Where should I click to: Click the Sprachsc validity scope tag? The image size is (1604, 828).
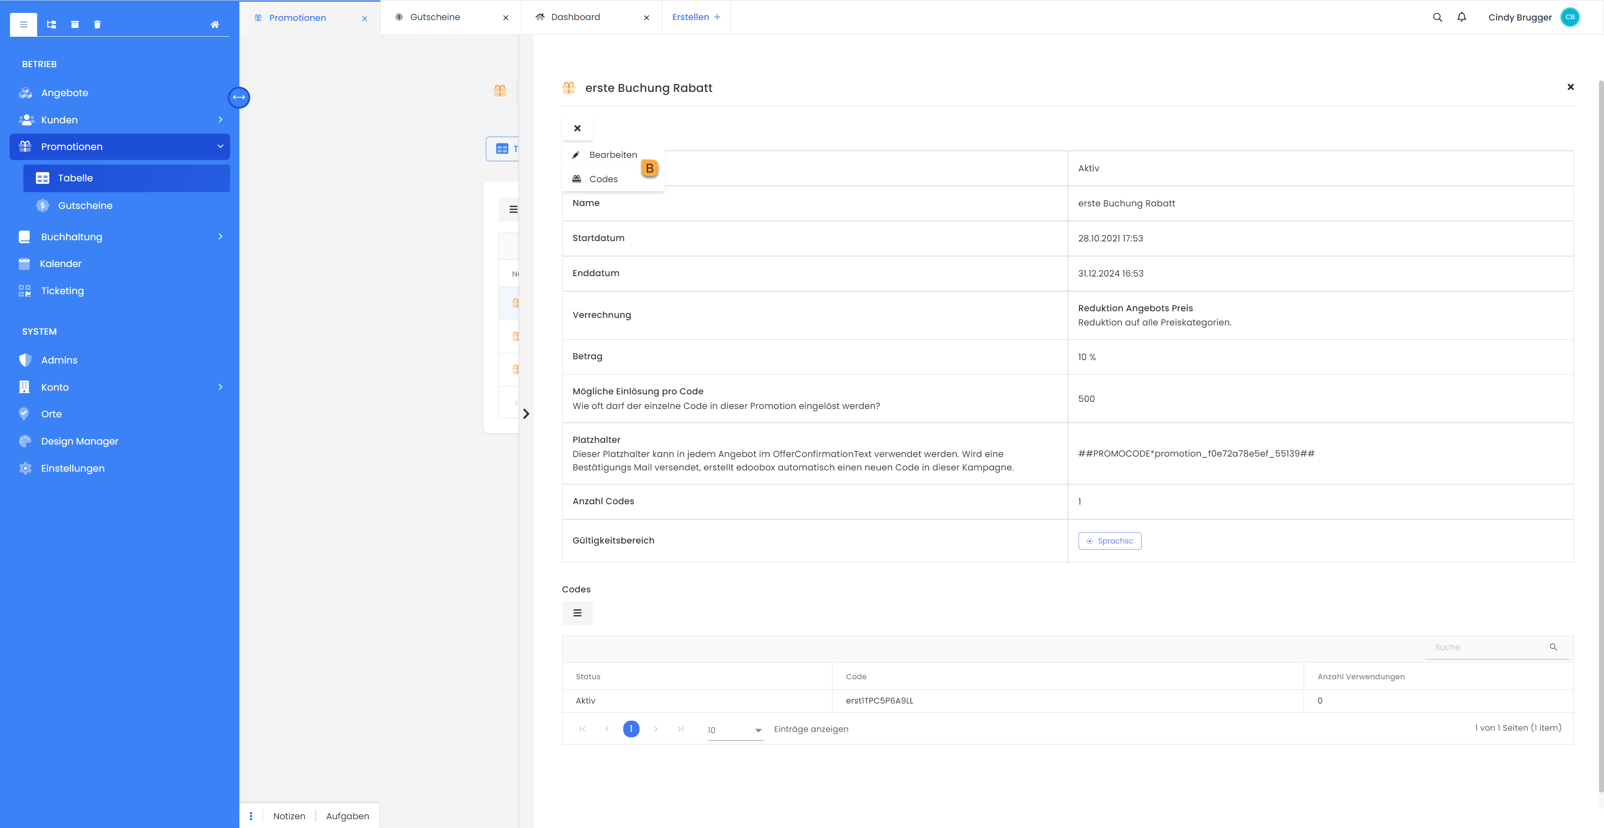tap(1109, 541)
